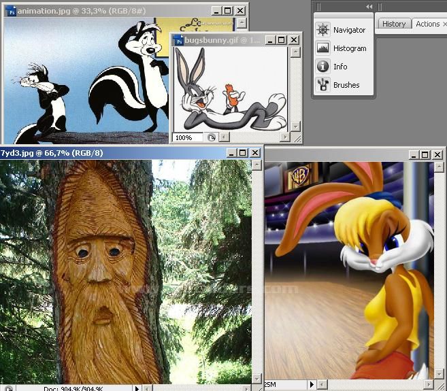Click the status preview icon in bugsbunny.gif window
Screen dimensions: 447x391
pyautogui.click(x=211, y=137)
